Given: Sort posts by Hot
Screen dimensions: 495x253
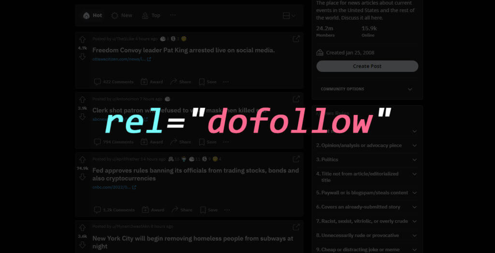Looking at the screenshot, I should click(92, 15).
